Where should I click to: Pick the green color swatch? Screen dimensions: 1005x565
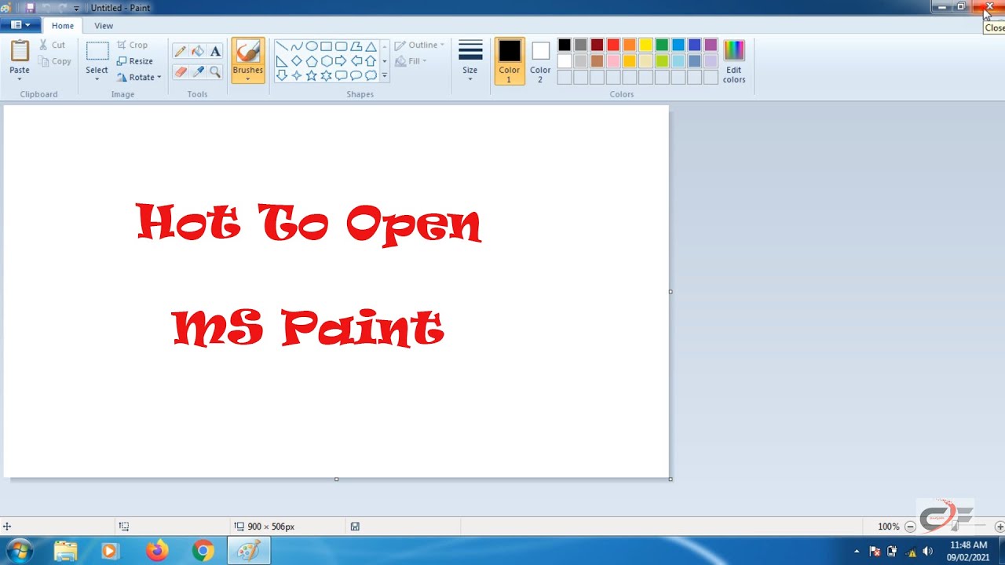tap(662, 46)
